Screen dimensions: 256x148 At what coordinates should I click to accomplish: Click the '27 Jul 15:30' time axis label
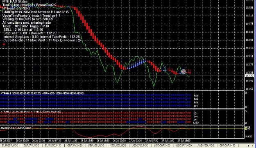point(184,141)
